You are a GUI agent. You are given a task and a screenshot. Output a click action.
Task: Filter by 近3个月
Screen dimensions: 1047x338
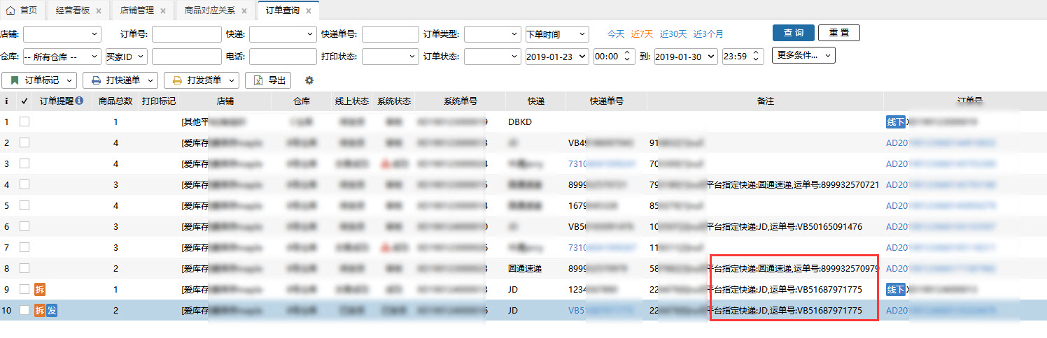[708, 34]
